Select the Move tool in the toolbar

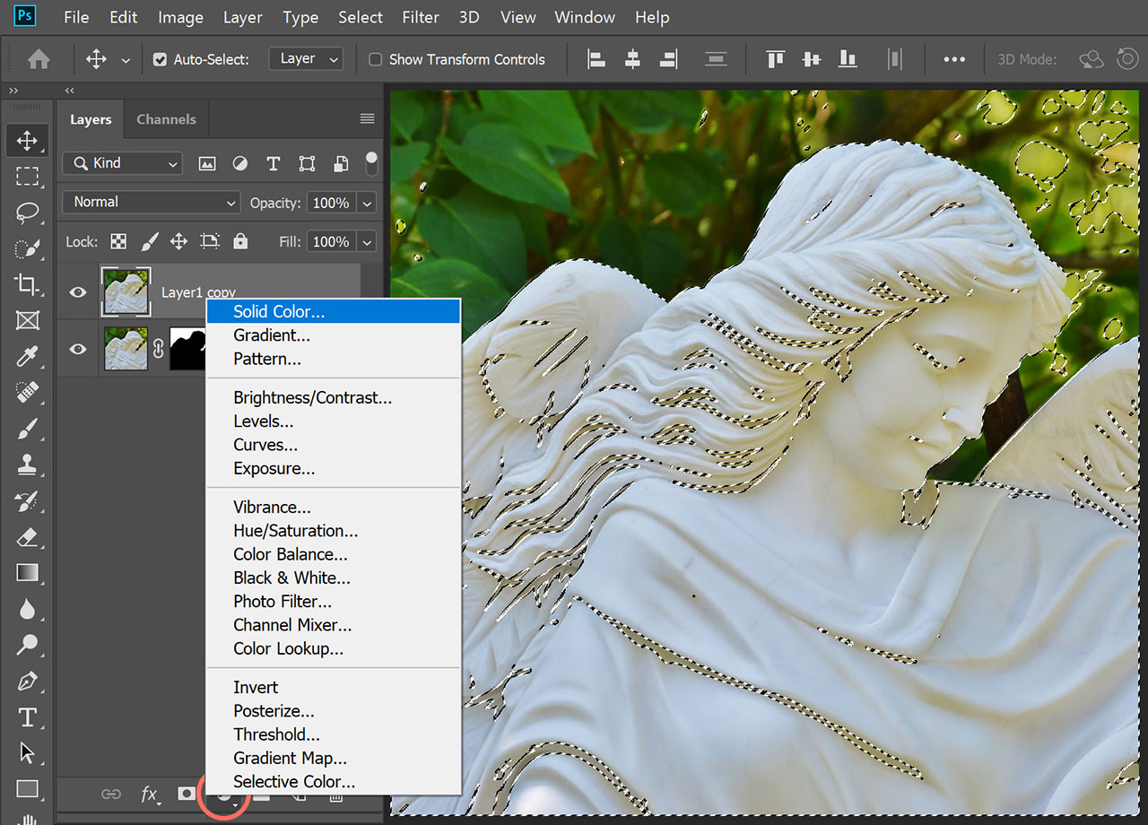(27, 140)
